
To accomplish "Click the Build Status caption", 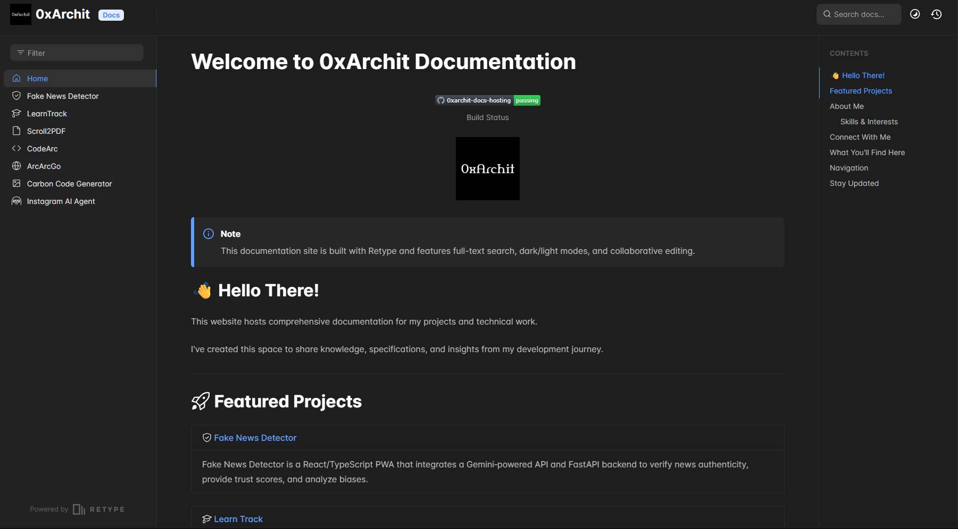I will (488, 117).
